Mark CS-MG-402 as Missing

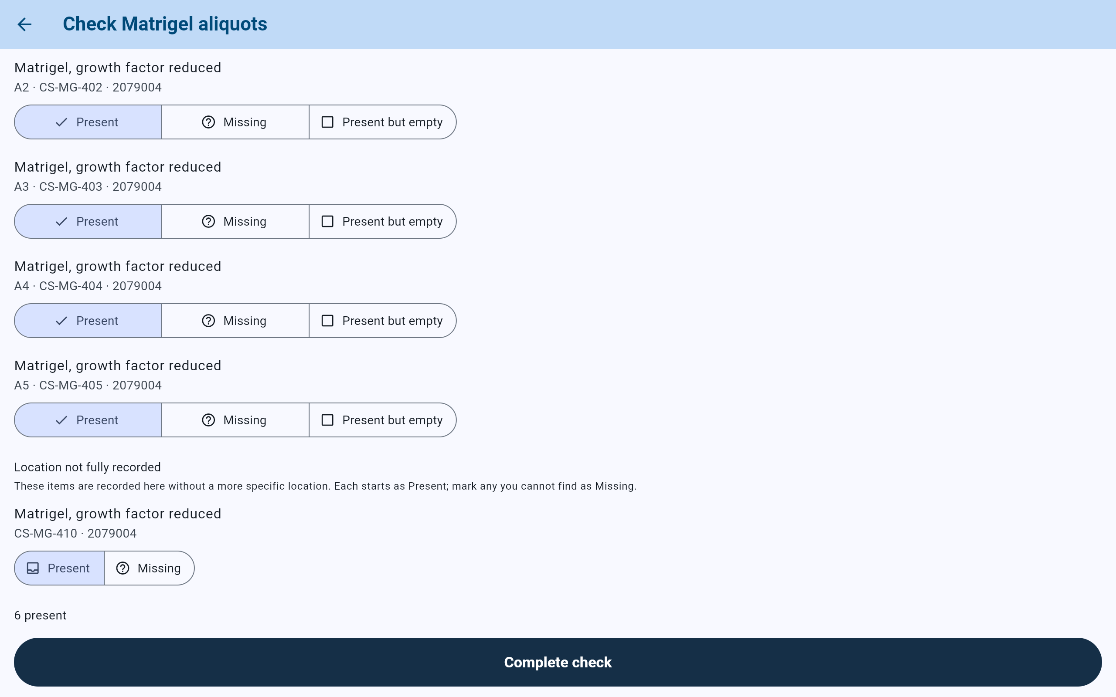[235, 122]
